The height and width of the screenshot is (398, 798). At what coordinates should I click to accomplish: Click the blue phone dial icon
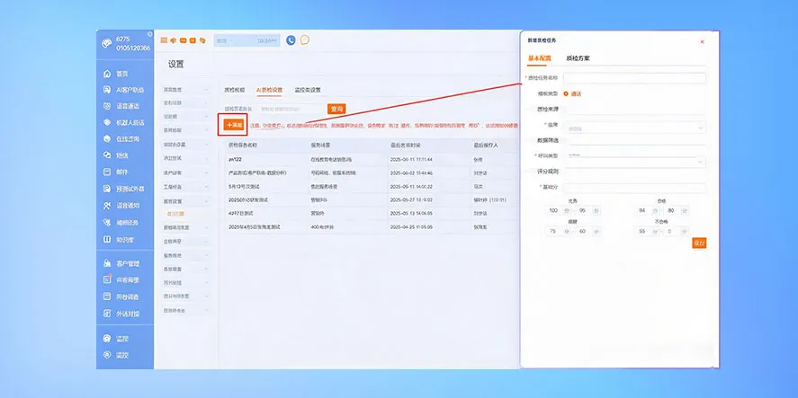291,40
